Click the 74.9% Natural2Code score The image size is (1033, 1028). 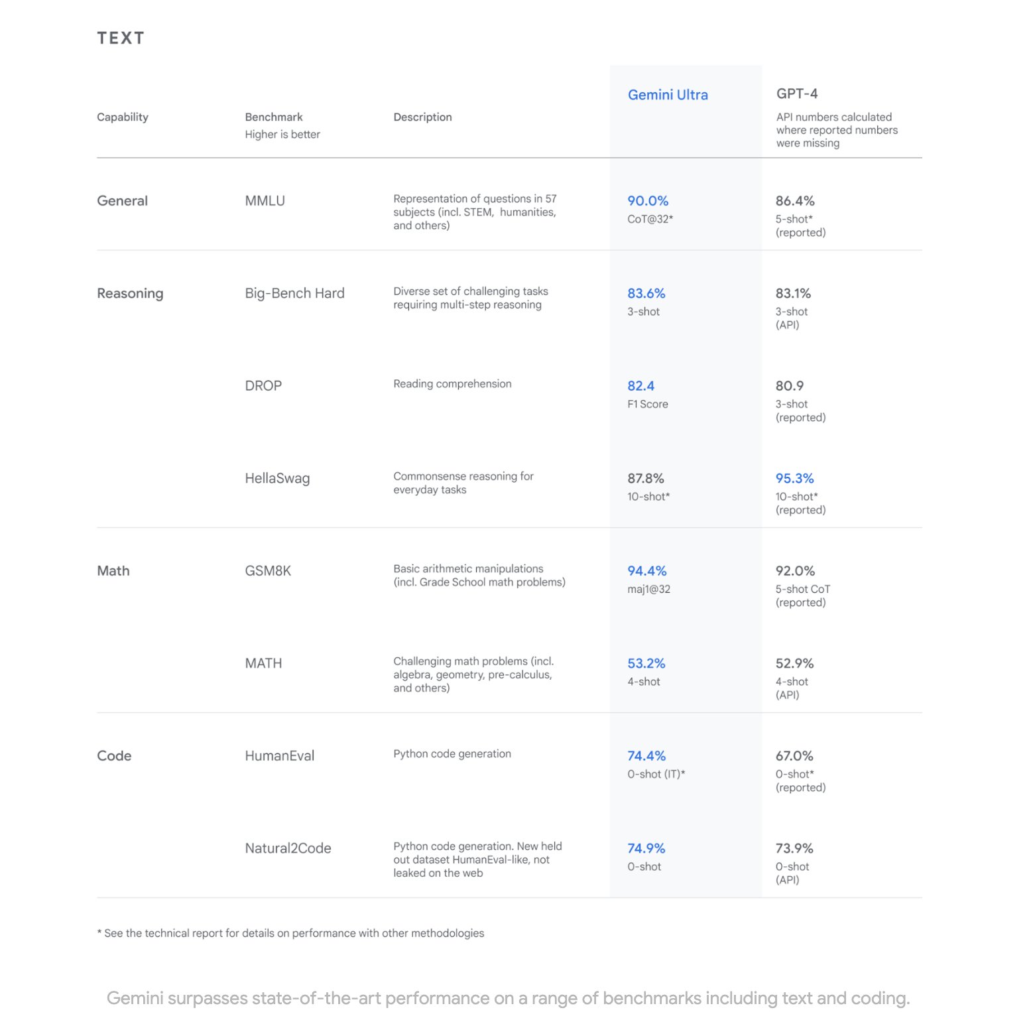[x=646, y=848]
